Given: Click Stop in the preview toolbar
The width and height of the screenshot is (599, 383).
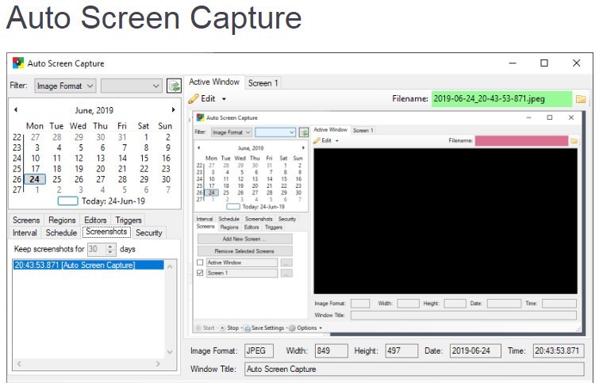Looking at the screenshot, I should click(229, 327).
